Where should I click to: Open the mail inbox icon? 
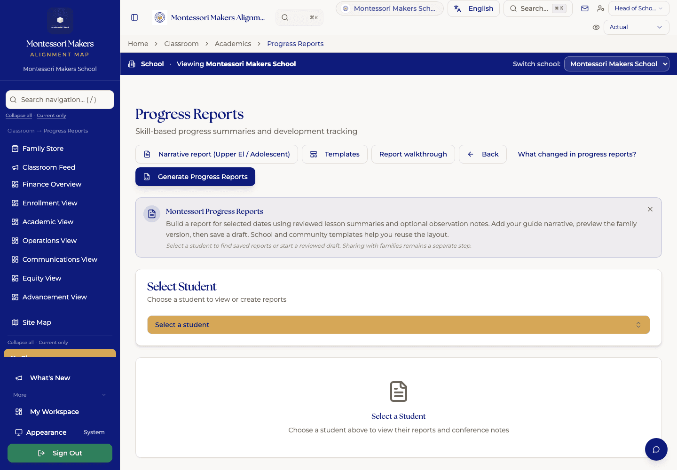coord(585,8)
